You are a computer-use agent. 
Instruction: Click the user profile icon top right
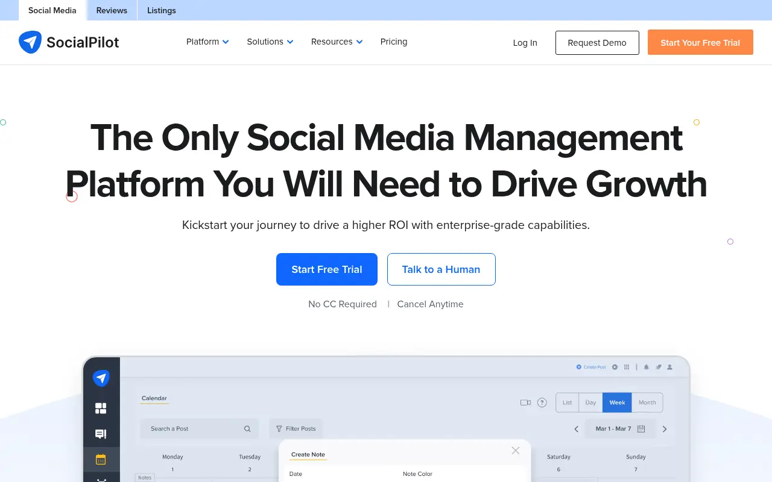tap(669, 366)
